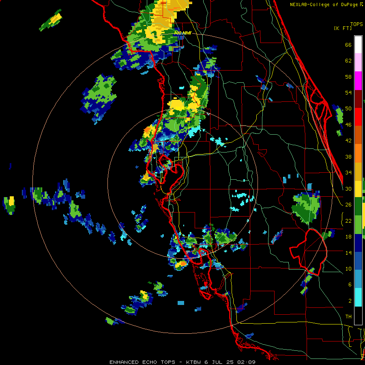The width and height of the screenshot is (365, 365).
Task: Click the dark red 54 K FT legend swatch
Action: point(358,99)
